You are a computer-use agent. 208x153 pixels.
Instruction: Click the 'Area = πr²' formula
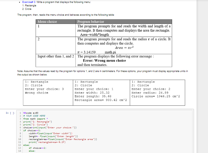124,48
